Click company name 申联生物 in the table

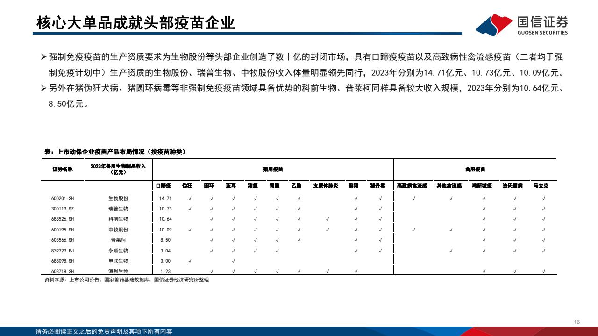click(x=118, y=261)
